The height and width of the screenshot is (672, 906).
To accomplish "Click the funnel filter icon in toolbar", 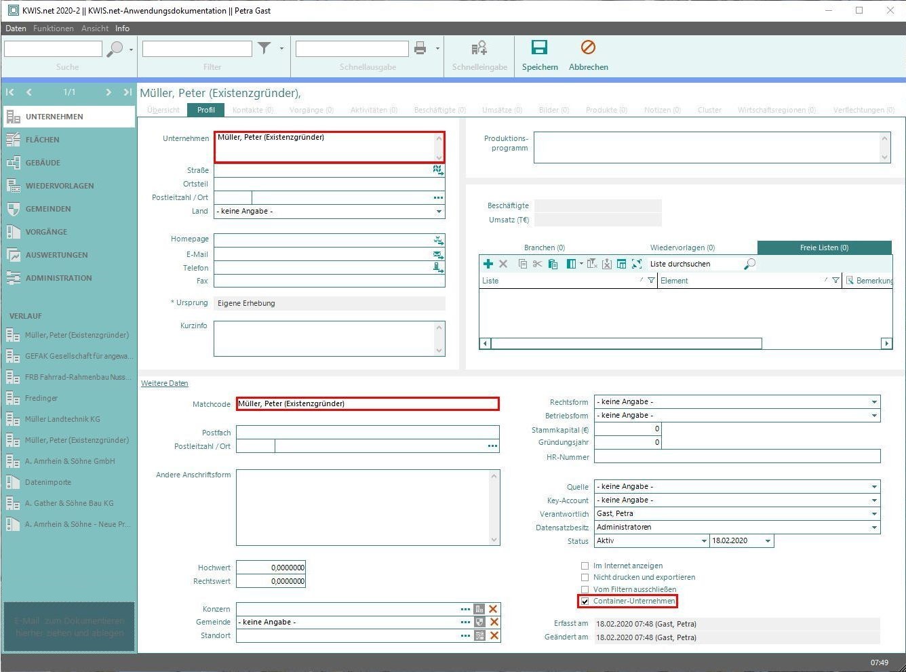I will (x=264, y=48).
